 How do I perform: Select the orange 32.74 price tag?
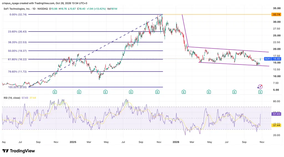pyautogui.click(x=276, y=14)
